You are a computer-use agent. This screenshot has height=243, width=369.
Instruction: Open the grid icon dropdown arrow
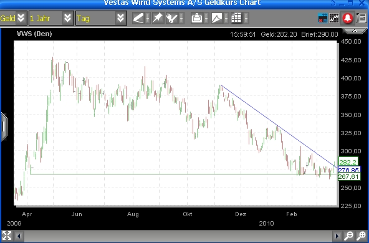click(246, 18)
